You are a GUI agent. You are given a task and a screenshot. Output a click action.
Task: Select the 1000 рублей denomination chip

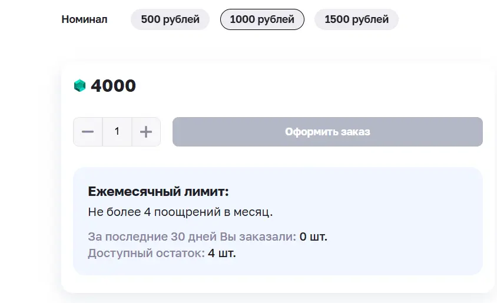(262, 19)
